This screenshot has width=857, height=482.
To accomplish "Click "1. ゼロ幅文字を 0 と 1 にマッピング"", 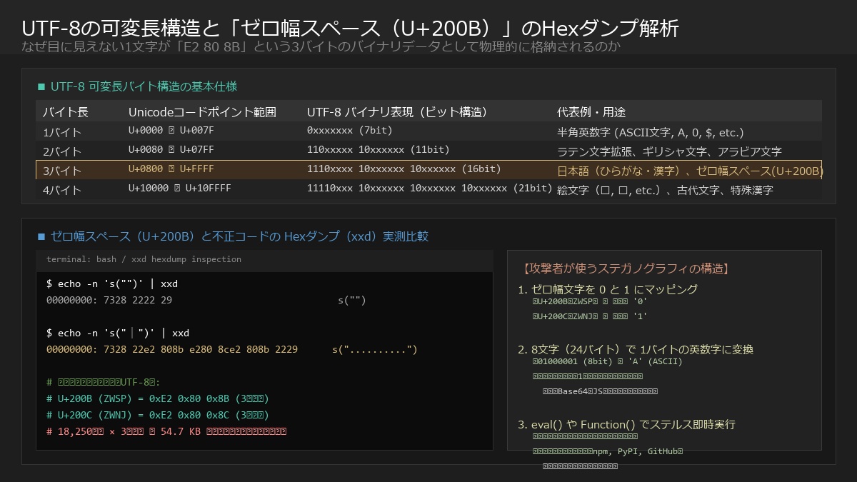I will (x=608, y=289).
